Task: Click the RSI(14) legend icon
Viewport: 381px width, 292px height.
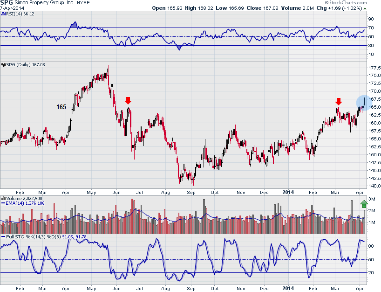Action: [x=3, y=14]
